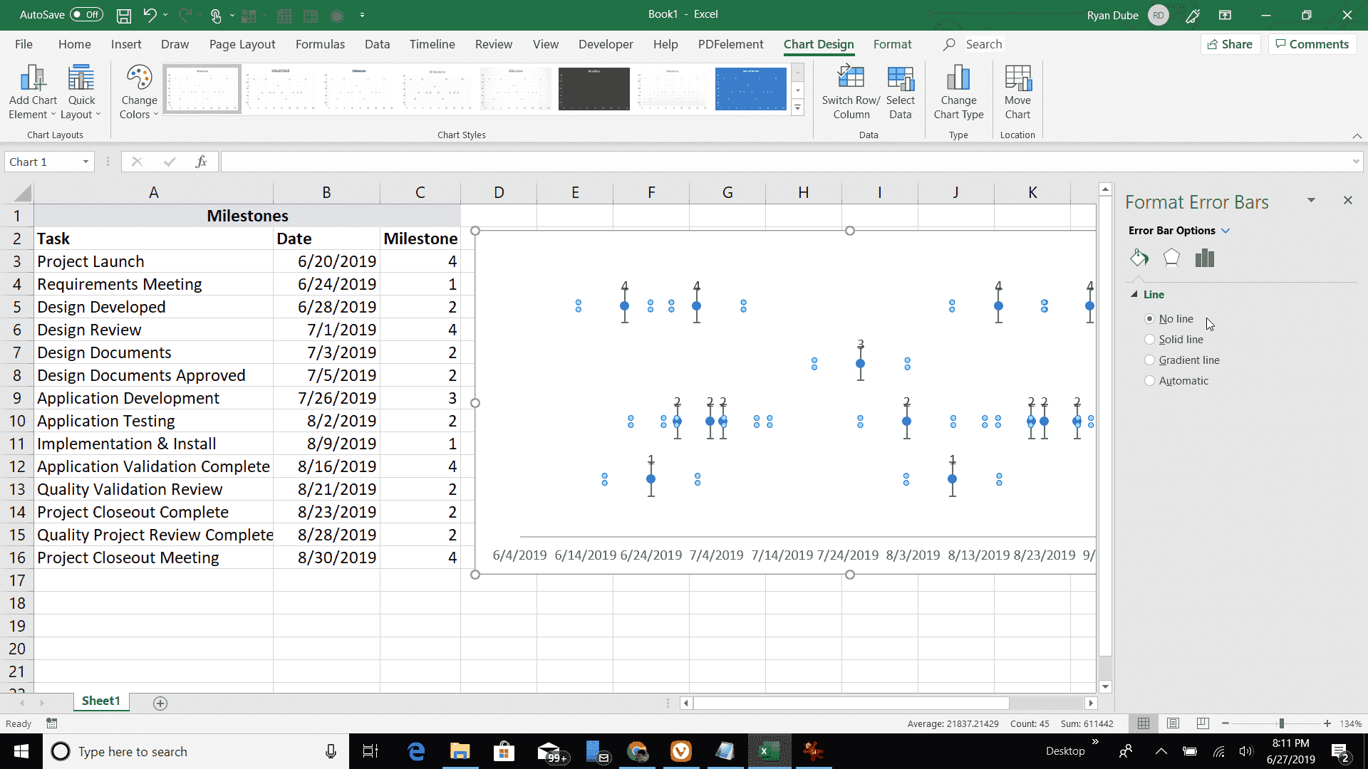Collapse the Line section
The width and height of the screenshot is (1368, 769).
1134,294
